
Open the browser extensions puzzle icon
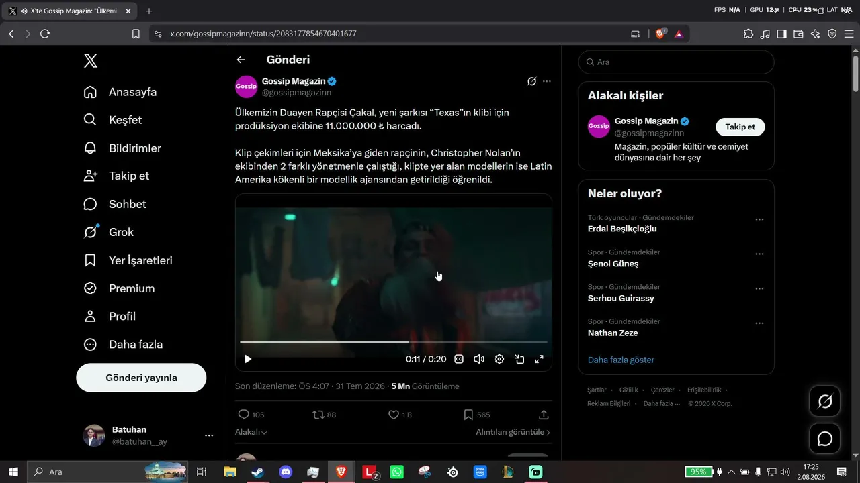(x=748, y=34)
